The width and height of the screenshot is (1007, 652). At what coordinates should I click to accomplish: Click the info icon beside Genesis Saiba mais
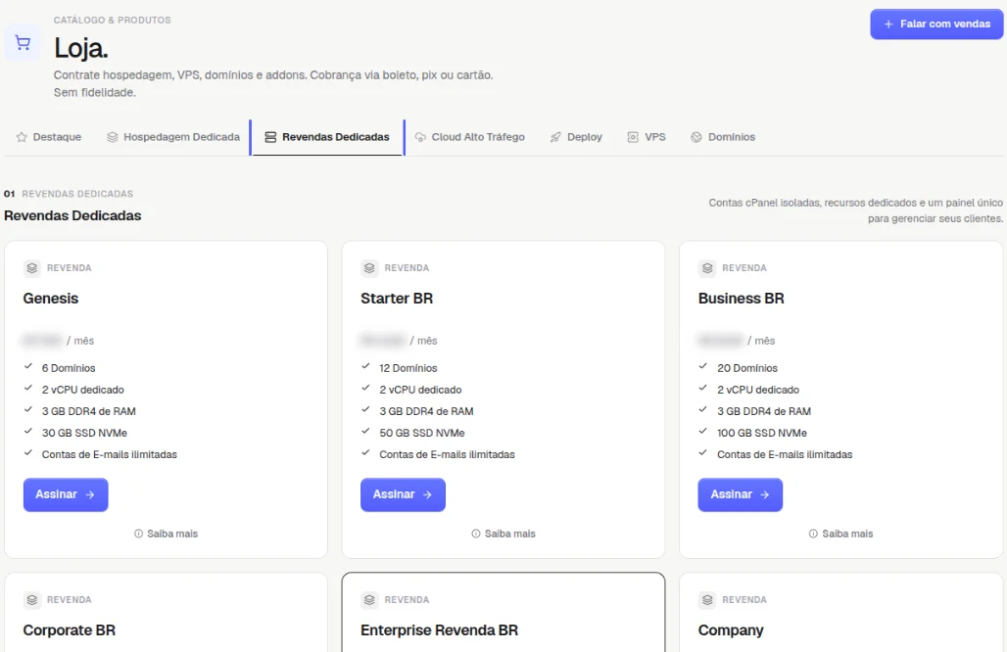(x=138, y=534)
